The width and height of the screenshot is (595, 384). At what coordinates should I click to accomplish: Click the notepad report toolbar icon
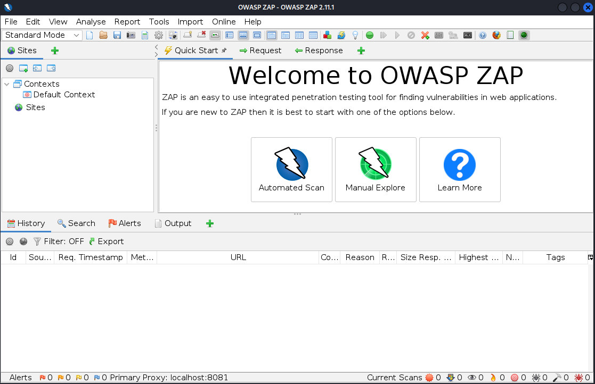pyautogui.click(x=510, y=35)
